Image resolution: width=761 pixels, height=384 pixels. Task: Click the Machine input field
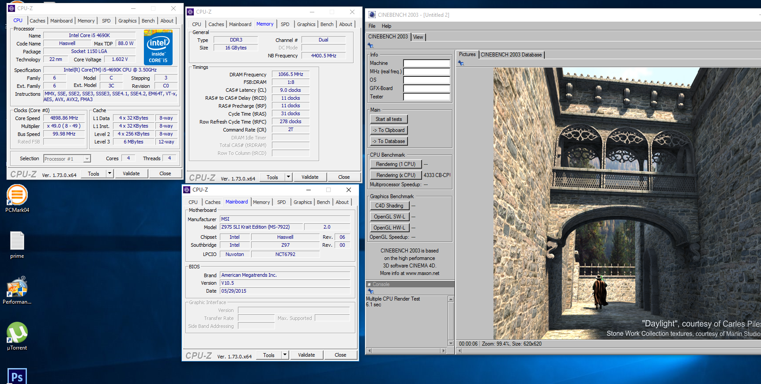pyautogui.click(x=426, y=63)
